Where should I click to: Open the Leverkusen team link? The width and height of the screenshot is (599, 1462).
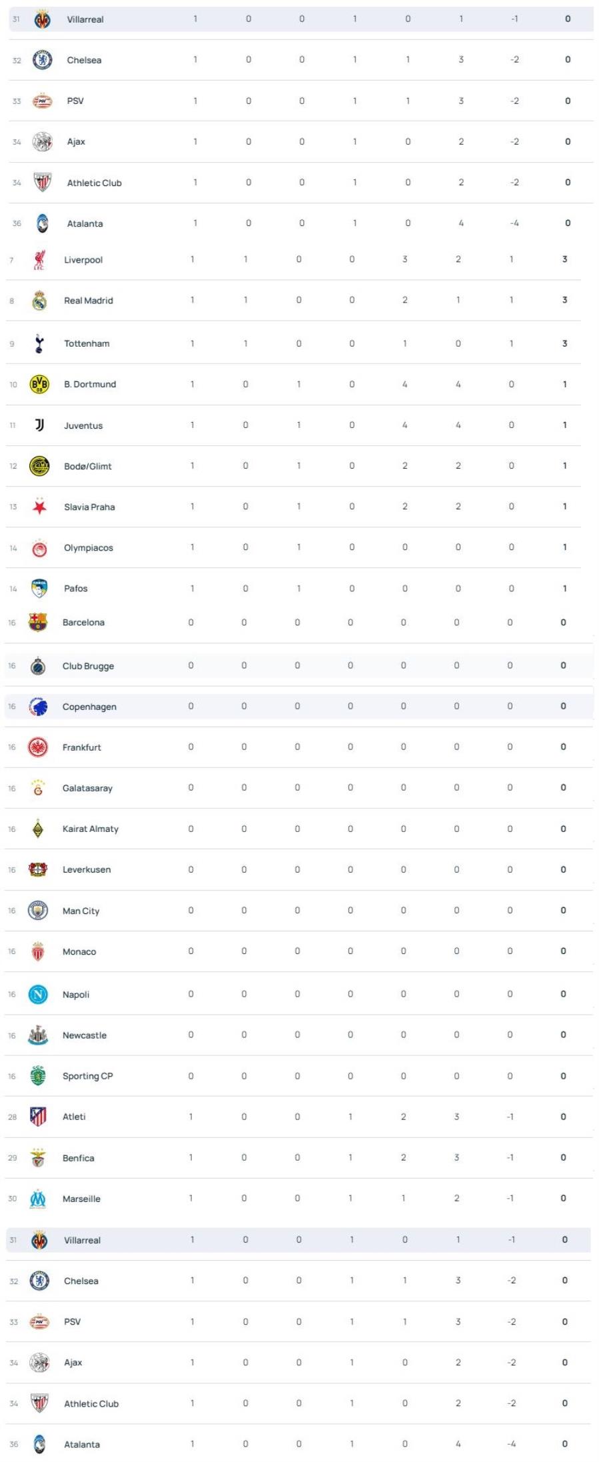pos(87,870)
